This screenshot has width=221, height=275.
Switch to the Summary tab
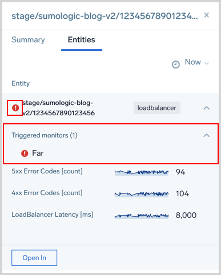click(28, 40)
